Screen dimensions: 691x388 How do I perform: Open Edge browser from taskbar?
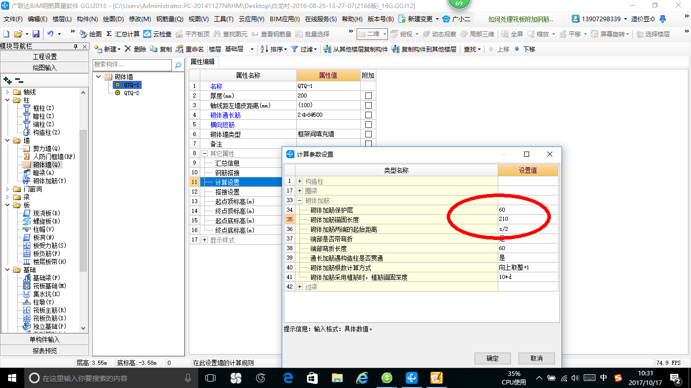pos(287,377)
